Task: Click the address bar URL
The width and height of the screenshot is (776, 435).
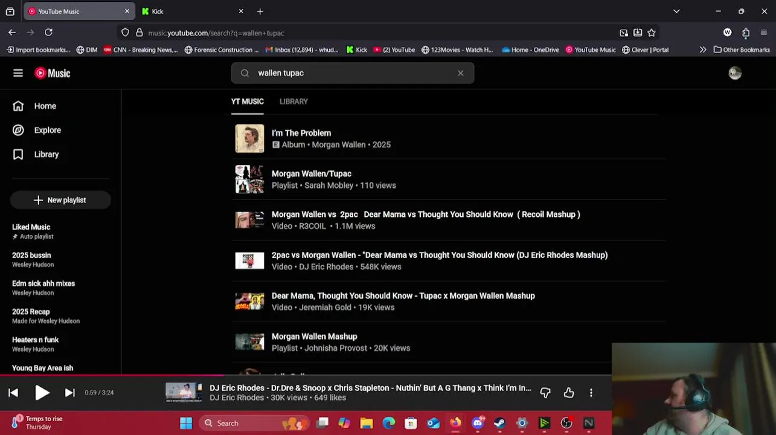Action: click(216, 33)
